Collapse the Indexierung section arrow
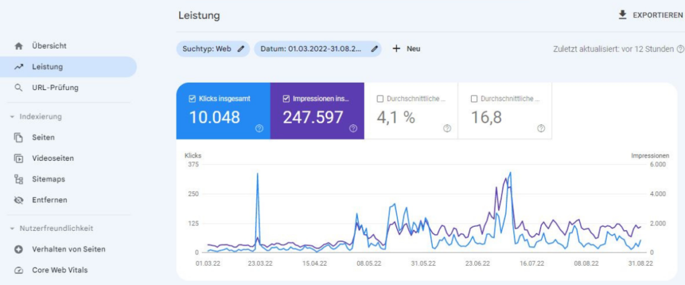This screenshot has height=285, width=685. pyautogui.click(x=12, y=117)
